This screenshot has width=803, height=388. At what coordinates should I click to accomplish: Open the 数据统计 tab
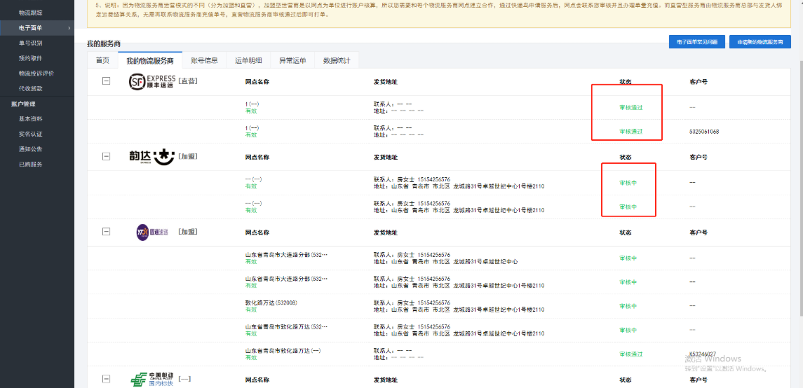coord(337,60)
